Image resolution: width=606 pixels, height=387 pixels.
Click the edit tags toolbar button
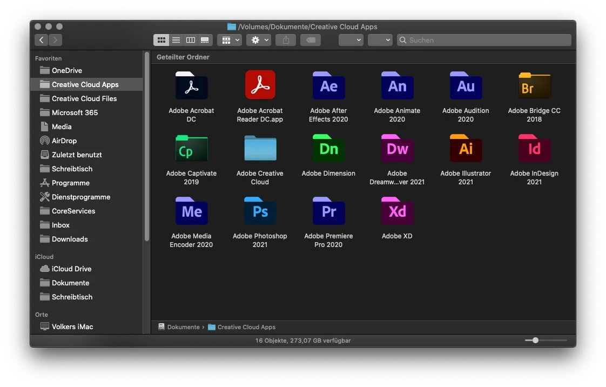point(311,40)
